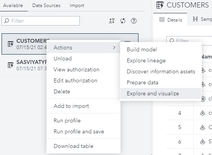Image resolution: width=212 pixels, height=155 pixels.
Task: Open the Details tab
Action: coord(170,20)
